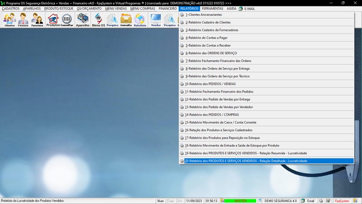Click the Pesquisa icon next to Menu OS
The image size is (362, 204).
tap(112, 19)
